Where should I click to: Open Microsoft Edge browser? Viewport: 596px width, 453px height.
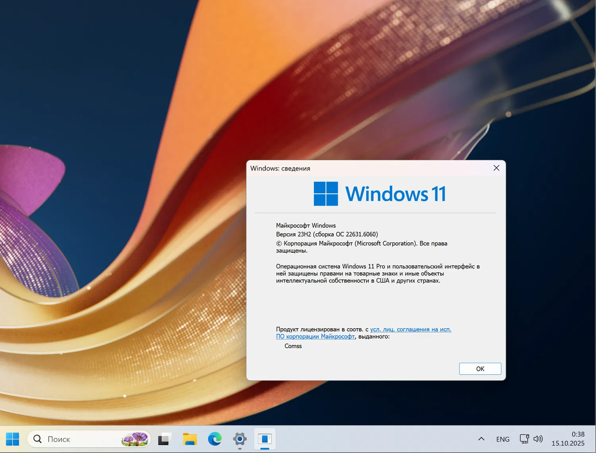215,439
